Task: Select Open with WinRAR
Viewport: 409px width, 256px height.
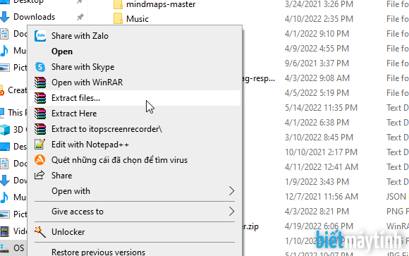Action: (87, 83)
